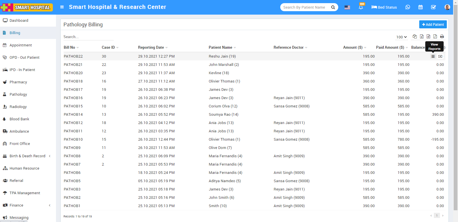This screenshot has width=458, height=222.
Task: Click Bed Status in the header
Action: pos(384,7)
